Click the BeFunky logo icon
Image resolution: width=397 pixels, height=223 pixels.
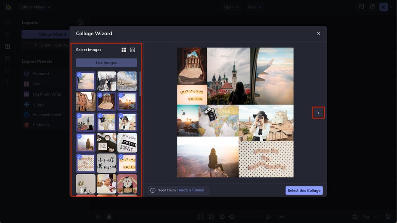click(8, 7)
